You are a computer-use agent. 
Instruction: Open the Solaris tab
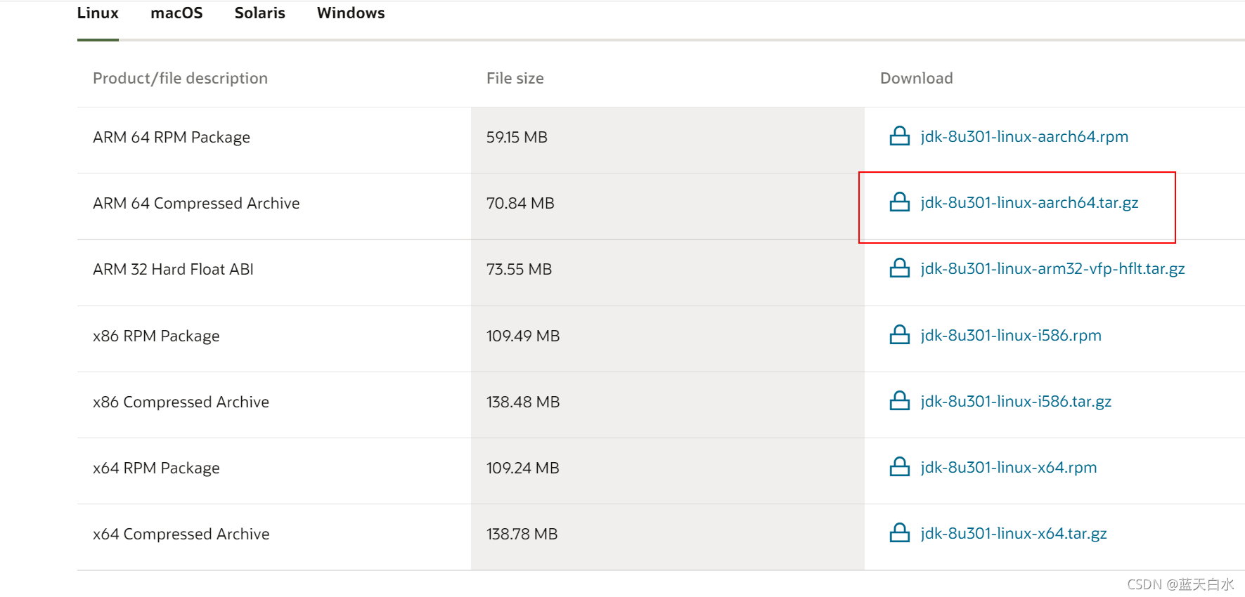(260, 13)
